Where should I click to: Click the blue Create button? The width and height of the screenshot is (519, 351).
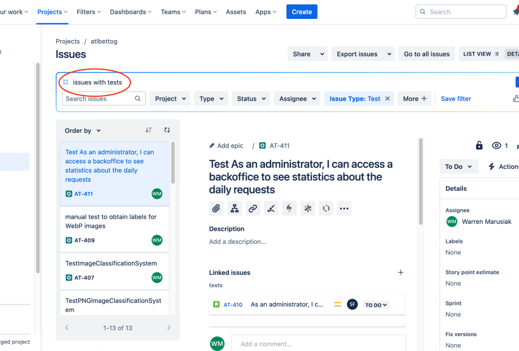[302, 11]
